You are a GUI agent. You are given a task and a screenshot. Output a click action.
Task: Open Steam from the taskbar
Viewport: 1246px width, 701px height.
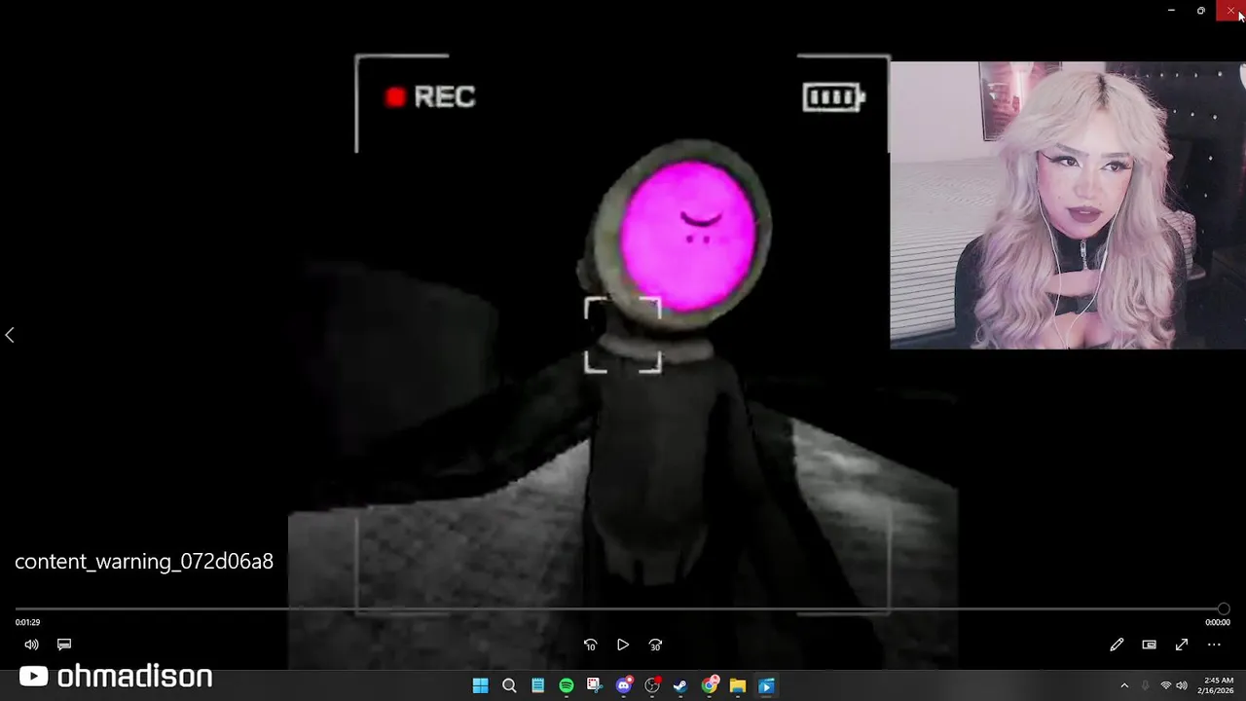[x=680, y=686]
